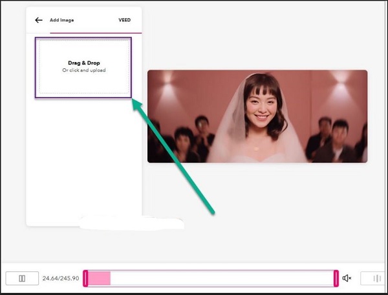This screenshot has width=388, height=295.
Task: Click the left pink trim handle
Action: coord(85,278)
